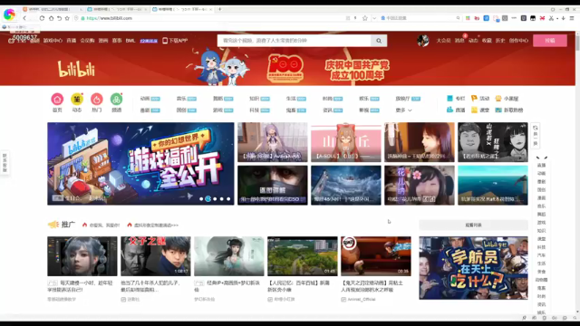Image resolution: width=580 pixels, height=326 pixels.
Task: Open 大会员 in the header
Action: click(x=443, y=41)
